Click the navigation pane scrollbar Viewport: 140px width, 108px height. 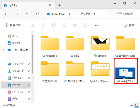click(x=33, y=54)
